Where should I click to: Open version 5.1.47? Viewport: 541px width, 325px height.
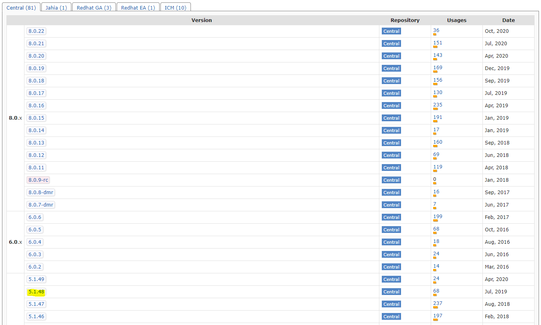[x=36, y=304]
